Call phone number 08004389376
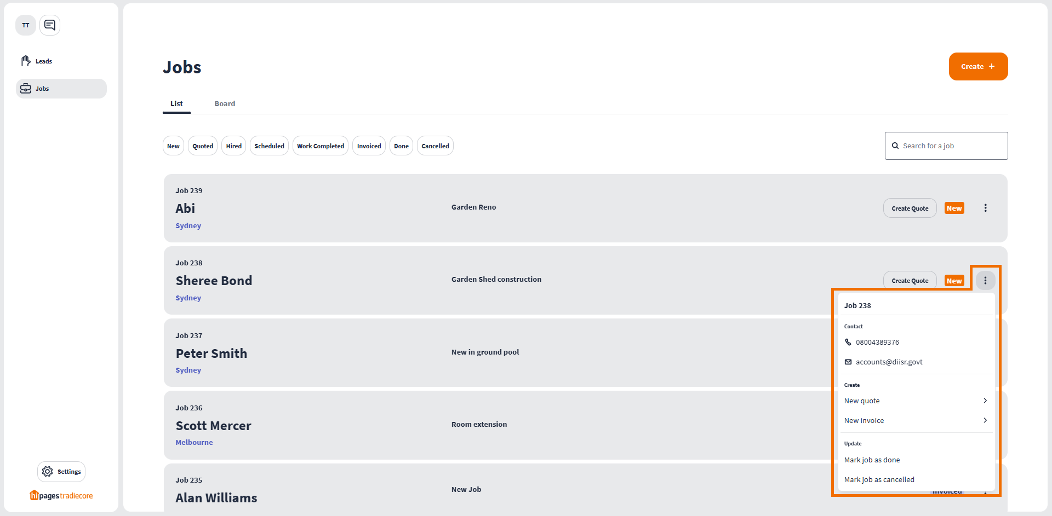The height and width of the screenshot is (516, 1052). (x=877, y=343)
